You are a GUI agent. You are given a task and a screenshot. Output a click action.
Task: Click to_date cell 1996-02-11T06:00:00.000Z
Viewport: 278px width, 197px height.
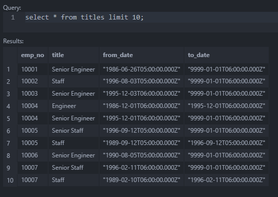227,180
